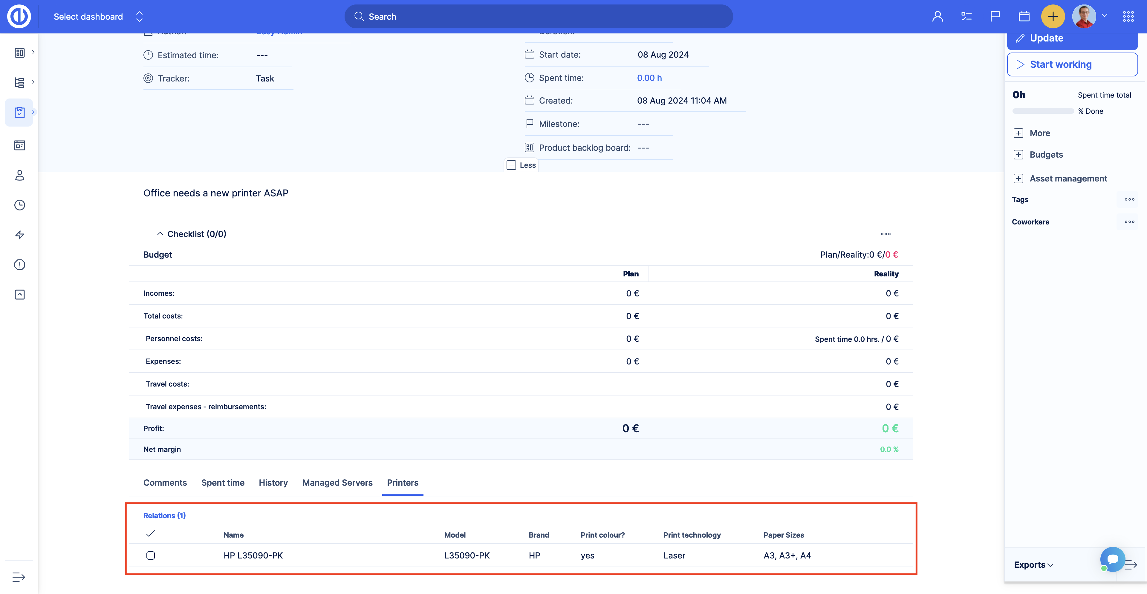Open the 0.00 h spent time link
Image resolution: width=1147 pixels, height=594 pixels.
pos(649,78)
